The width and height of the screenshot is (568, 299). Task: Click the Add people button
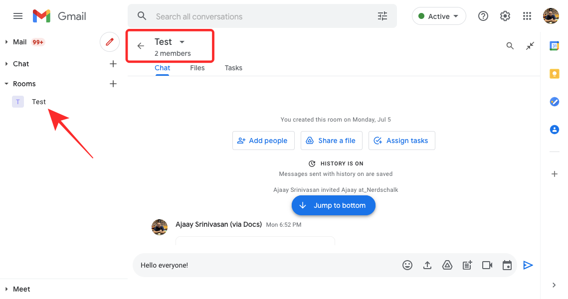[263, 141]
